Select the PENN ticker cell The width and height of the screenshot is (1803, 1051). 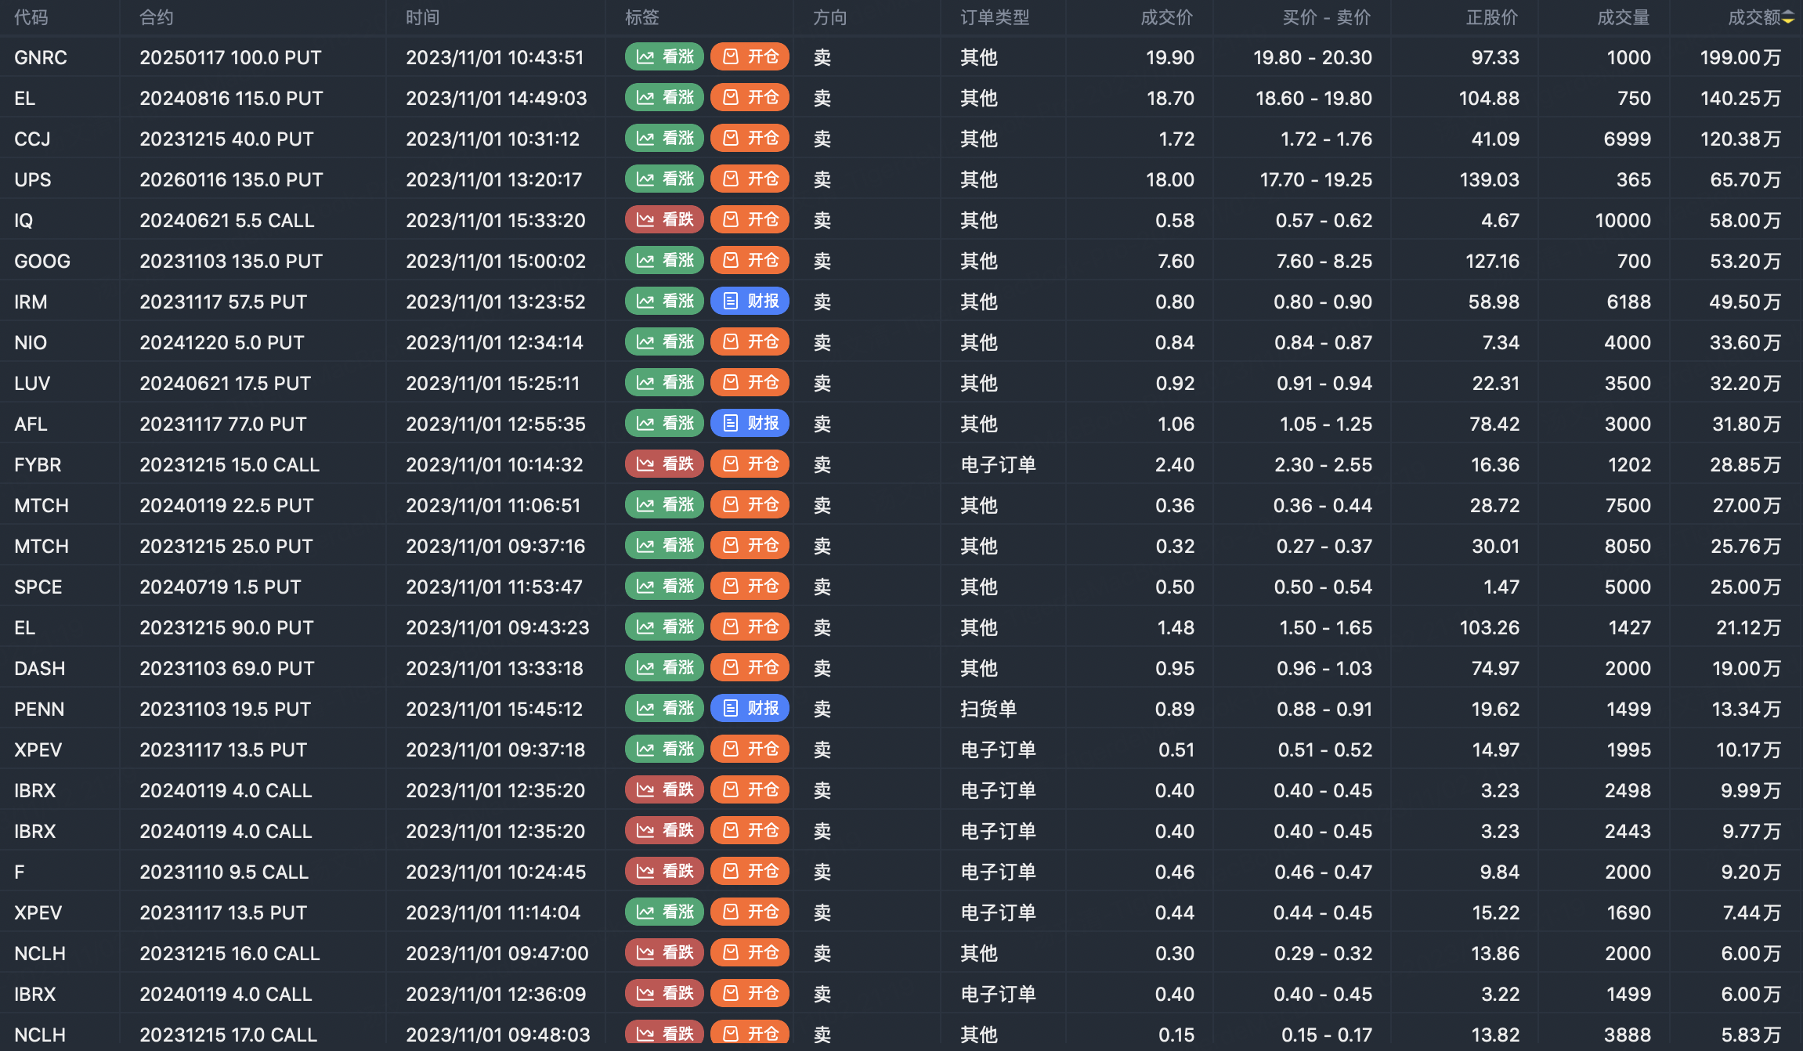point(39,709)
